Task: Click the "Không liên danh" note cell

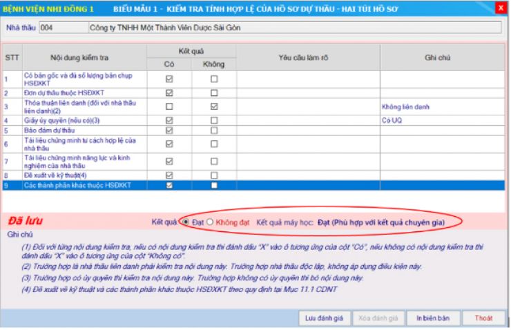Action: click(442, 107)
